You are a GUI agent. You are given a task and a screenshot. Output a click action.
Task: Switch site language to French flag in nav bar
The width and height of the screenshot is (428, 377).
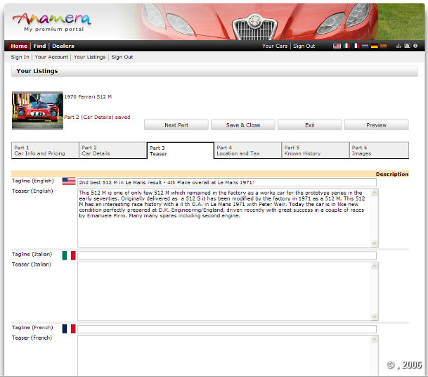[356, 46]
